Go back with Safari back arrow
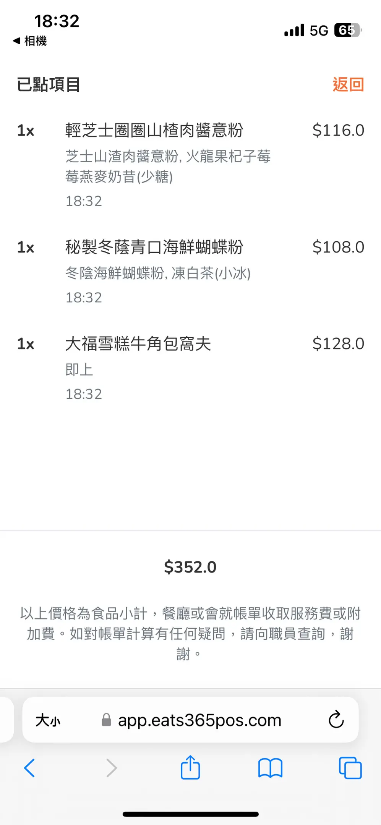The image size is (381, 825). click(x=29, y=768)
